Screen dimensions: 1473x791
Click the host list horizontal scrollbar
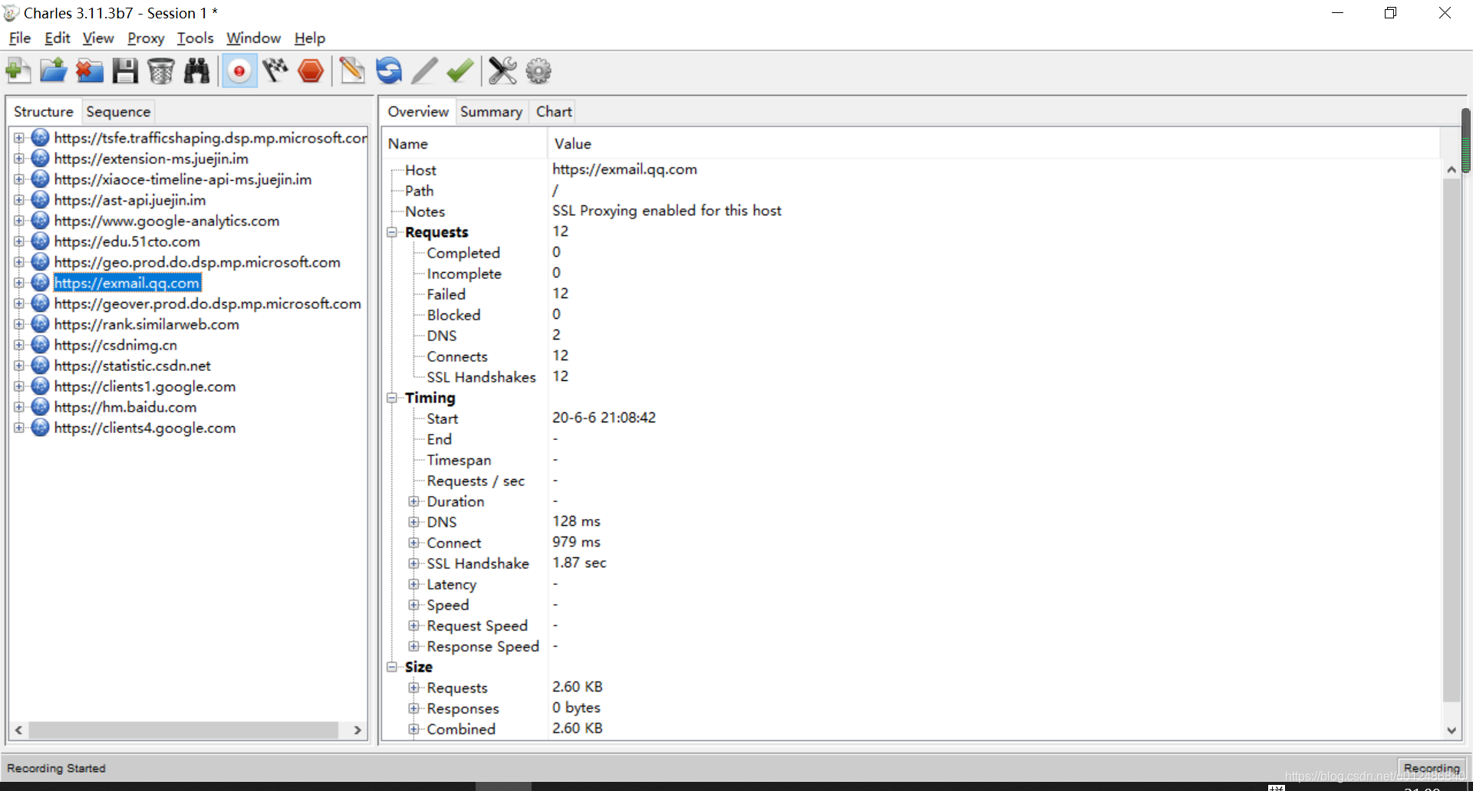(184, 730)
